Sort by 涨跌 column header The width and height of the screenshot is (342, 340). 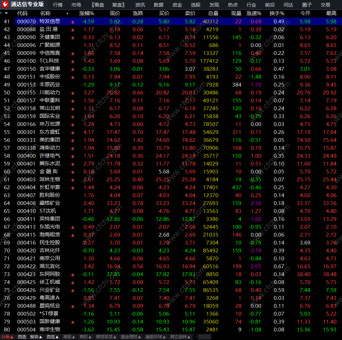click(138, 13)
